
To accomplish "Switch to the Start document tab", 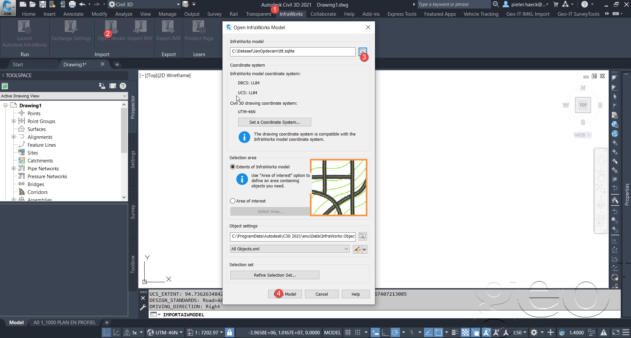I will tap(18, 65).
